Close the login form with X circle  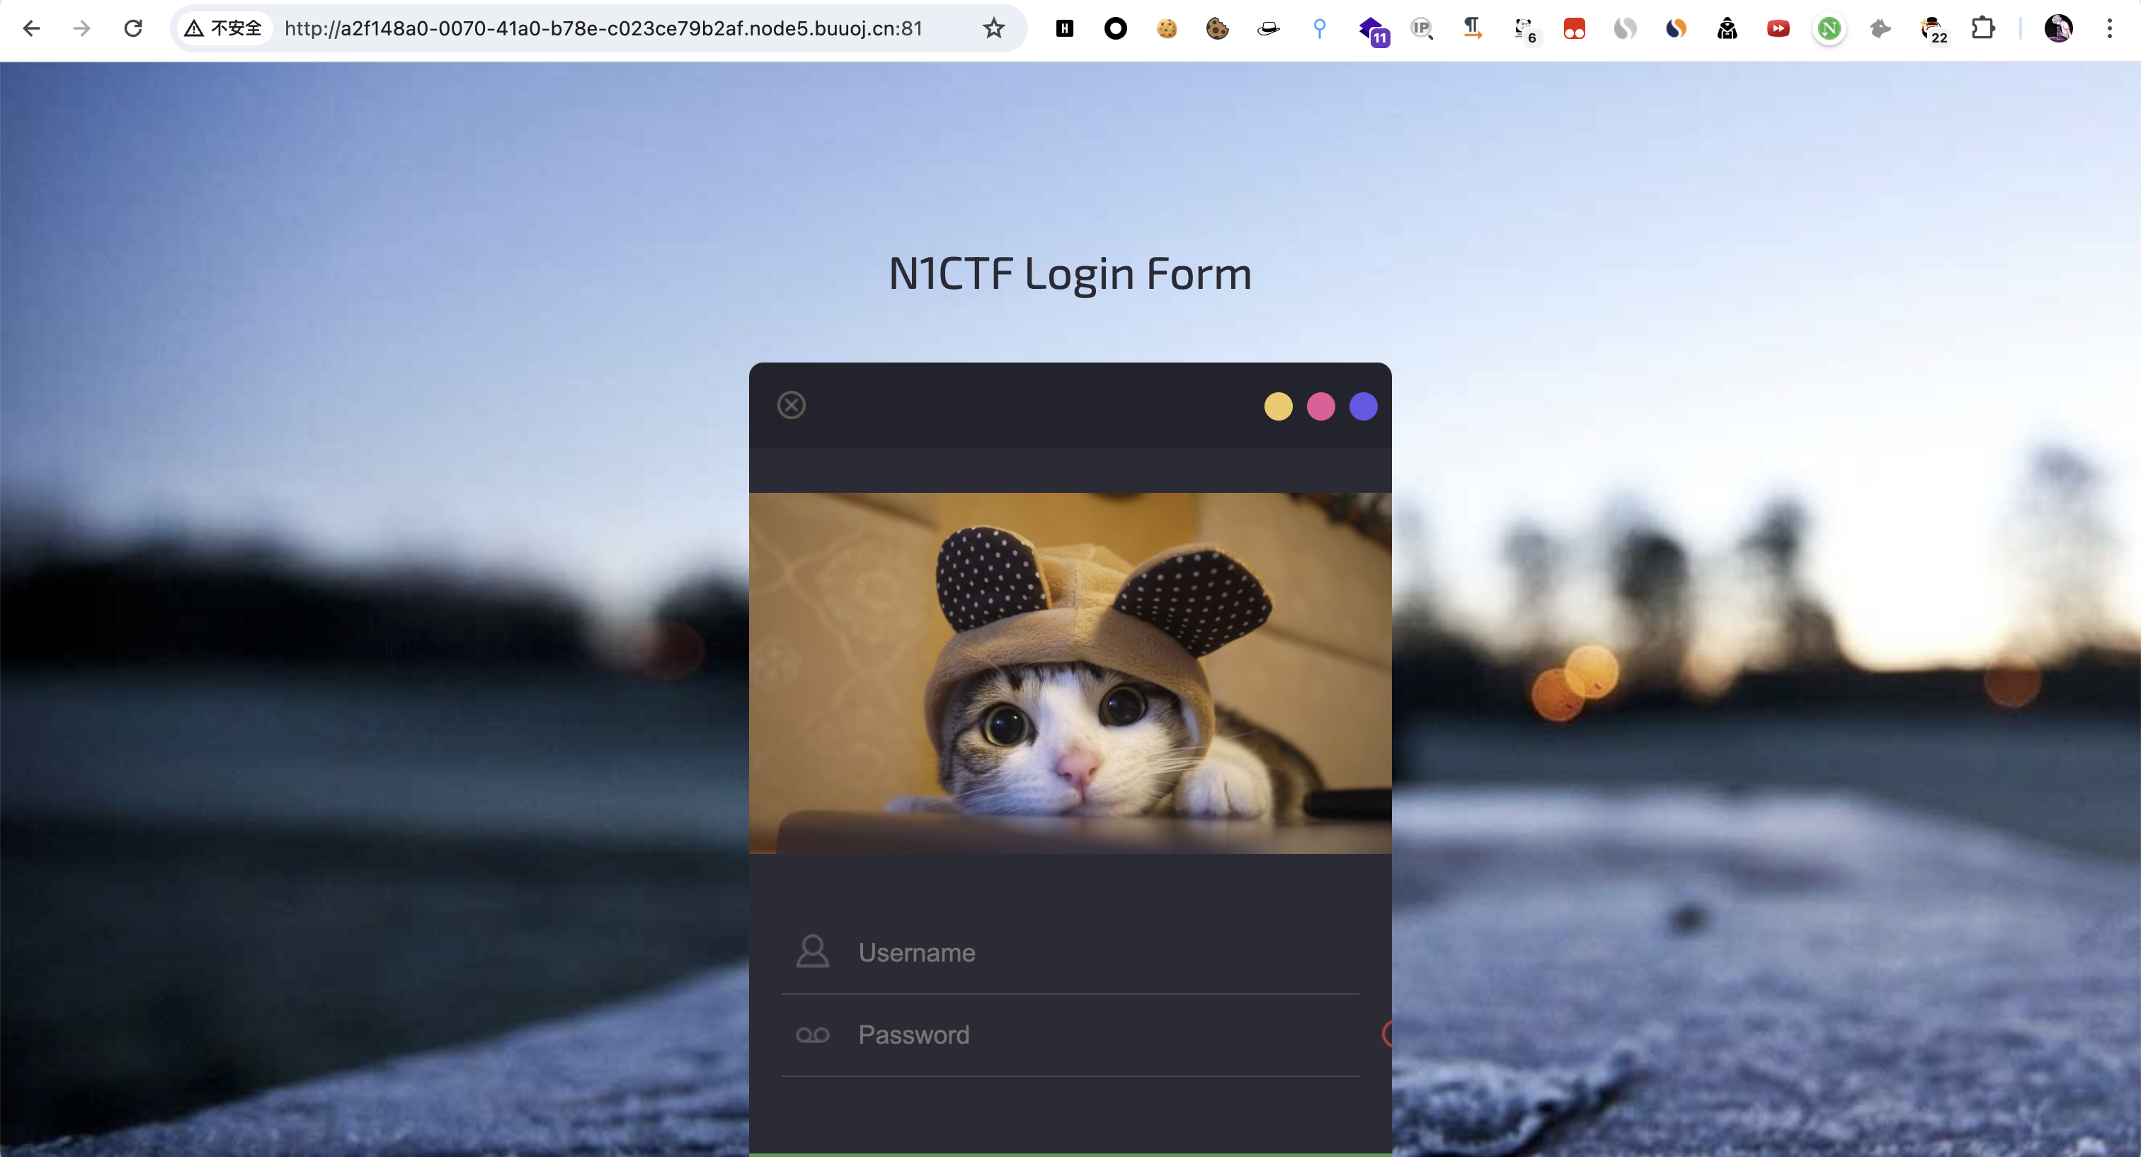[792, 405]
